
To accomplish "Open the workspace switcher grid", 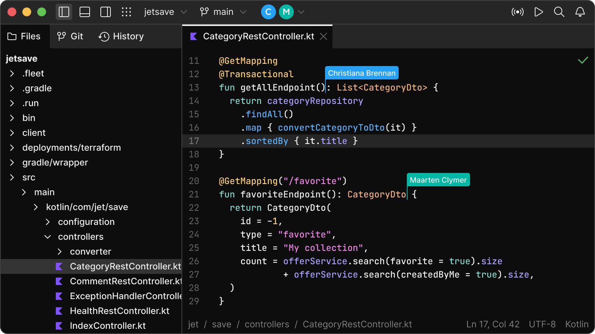I will point(127,12).
